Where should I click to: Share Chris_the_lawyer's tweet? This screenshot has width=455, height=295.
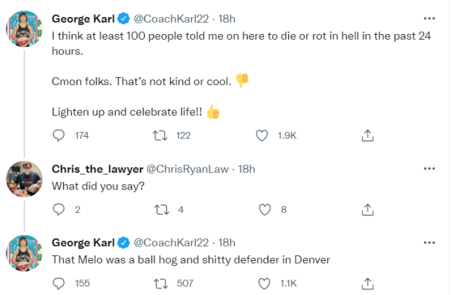coord(368,209)
